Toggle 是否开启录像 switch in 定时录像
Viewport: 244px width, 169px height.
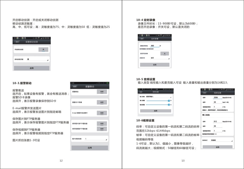[x=165, y=53]
